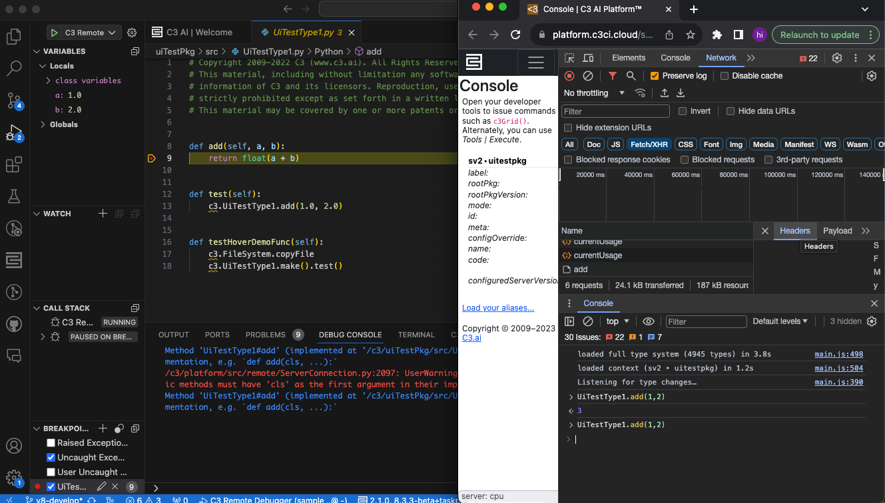Check Hide data URLs checkbox

click(x=731, y=111)
